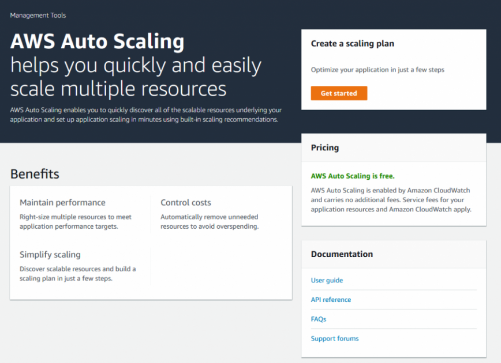Click the Get started button
501x363 pixels.
(339, 93)
